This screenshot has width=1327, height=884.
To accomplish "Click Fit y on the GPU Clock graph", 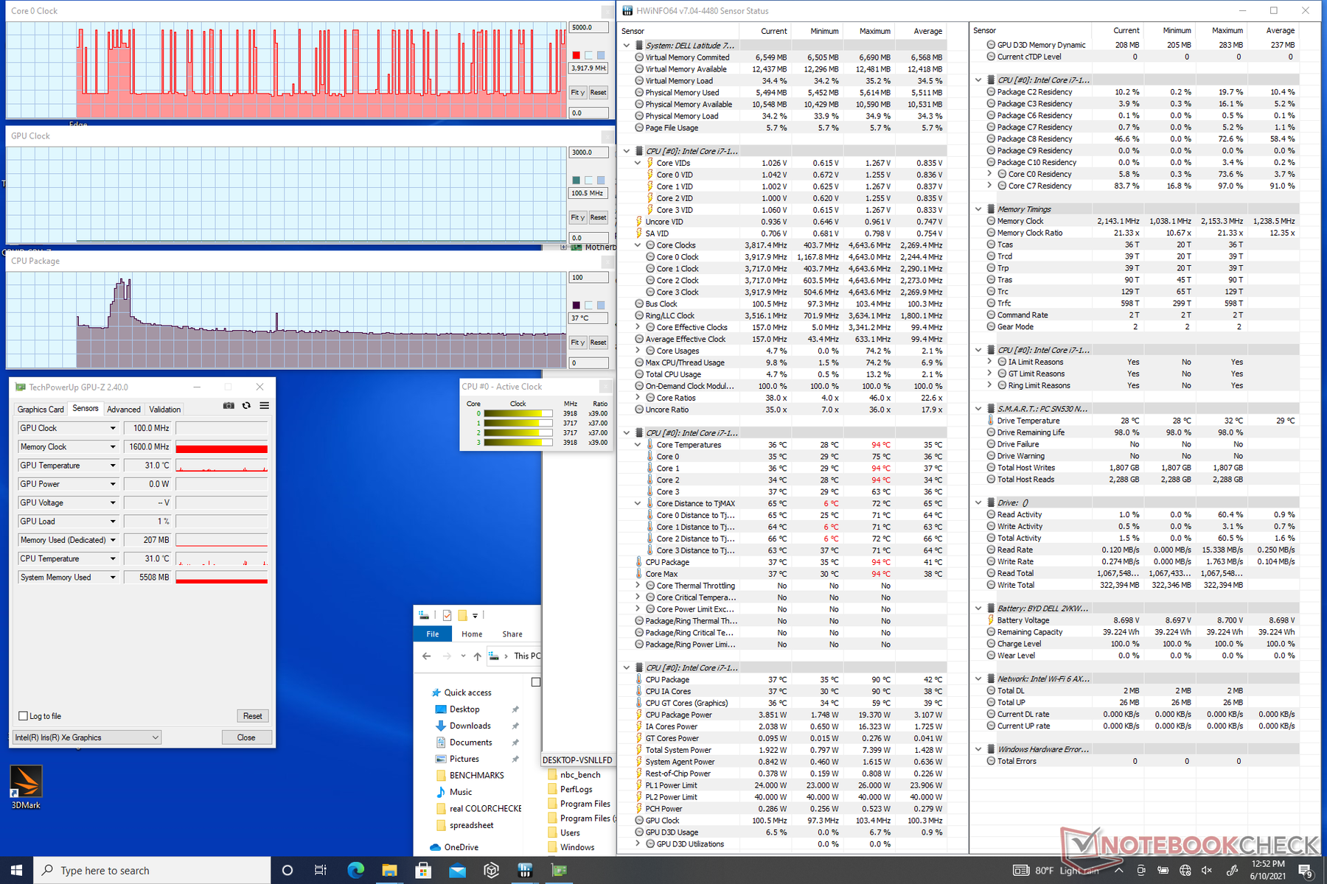I will pos(578,217).
